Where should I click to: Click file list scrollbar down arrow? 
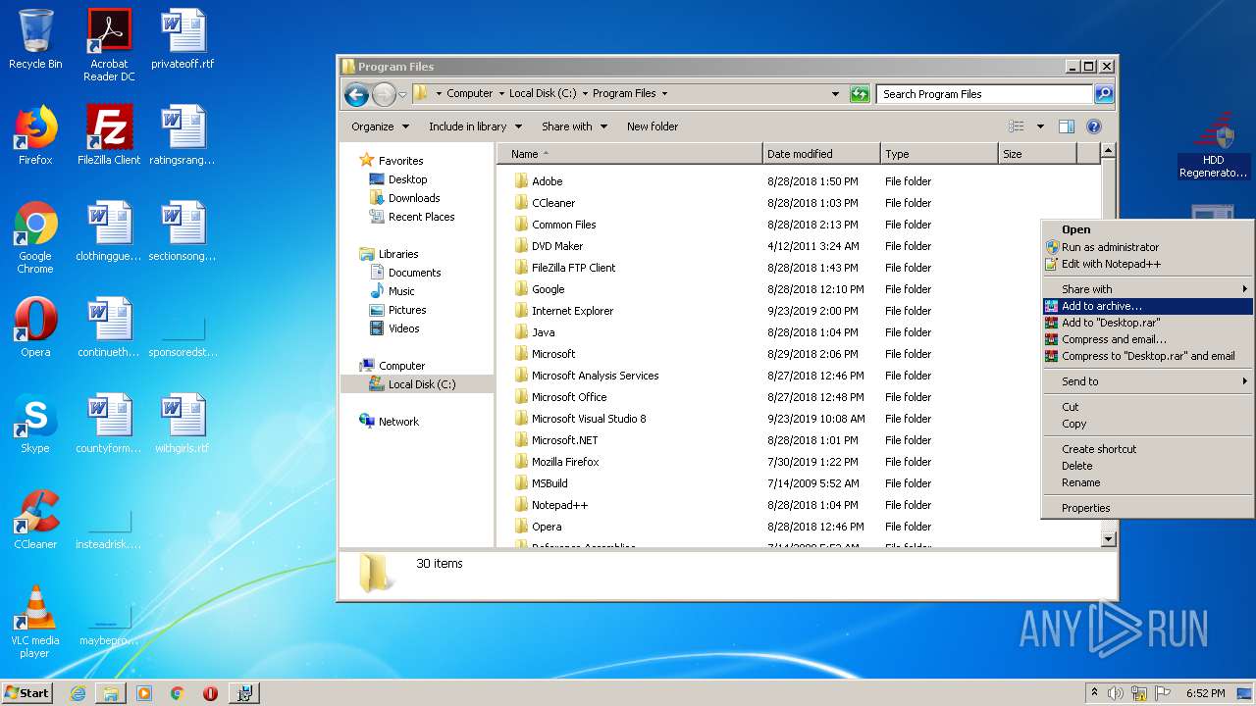point(1109,538)
